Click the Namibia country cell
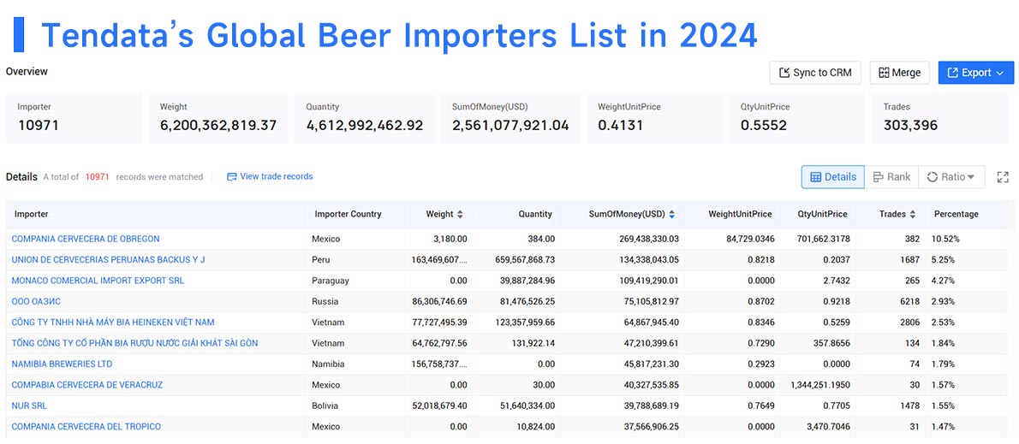1019x444 pixels. coord(328,364)
